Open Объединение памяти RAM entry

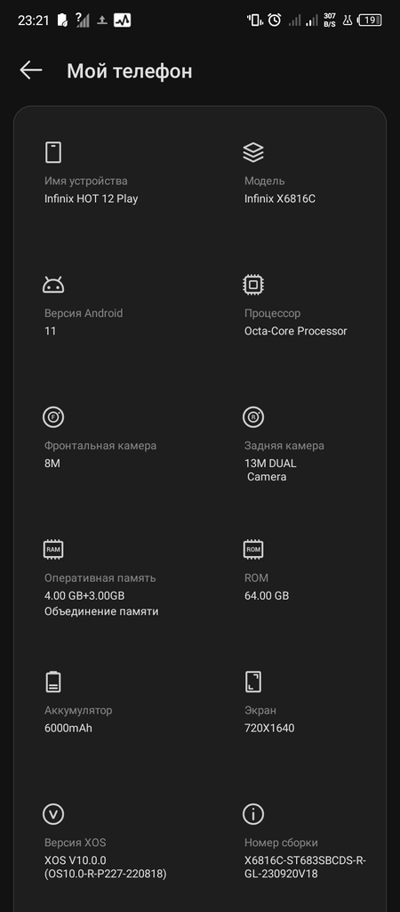(101, 611)
